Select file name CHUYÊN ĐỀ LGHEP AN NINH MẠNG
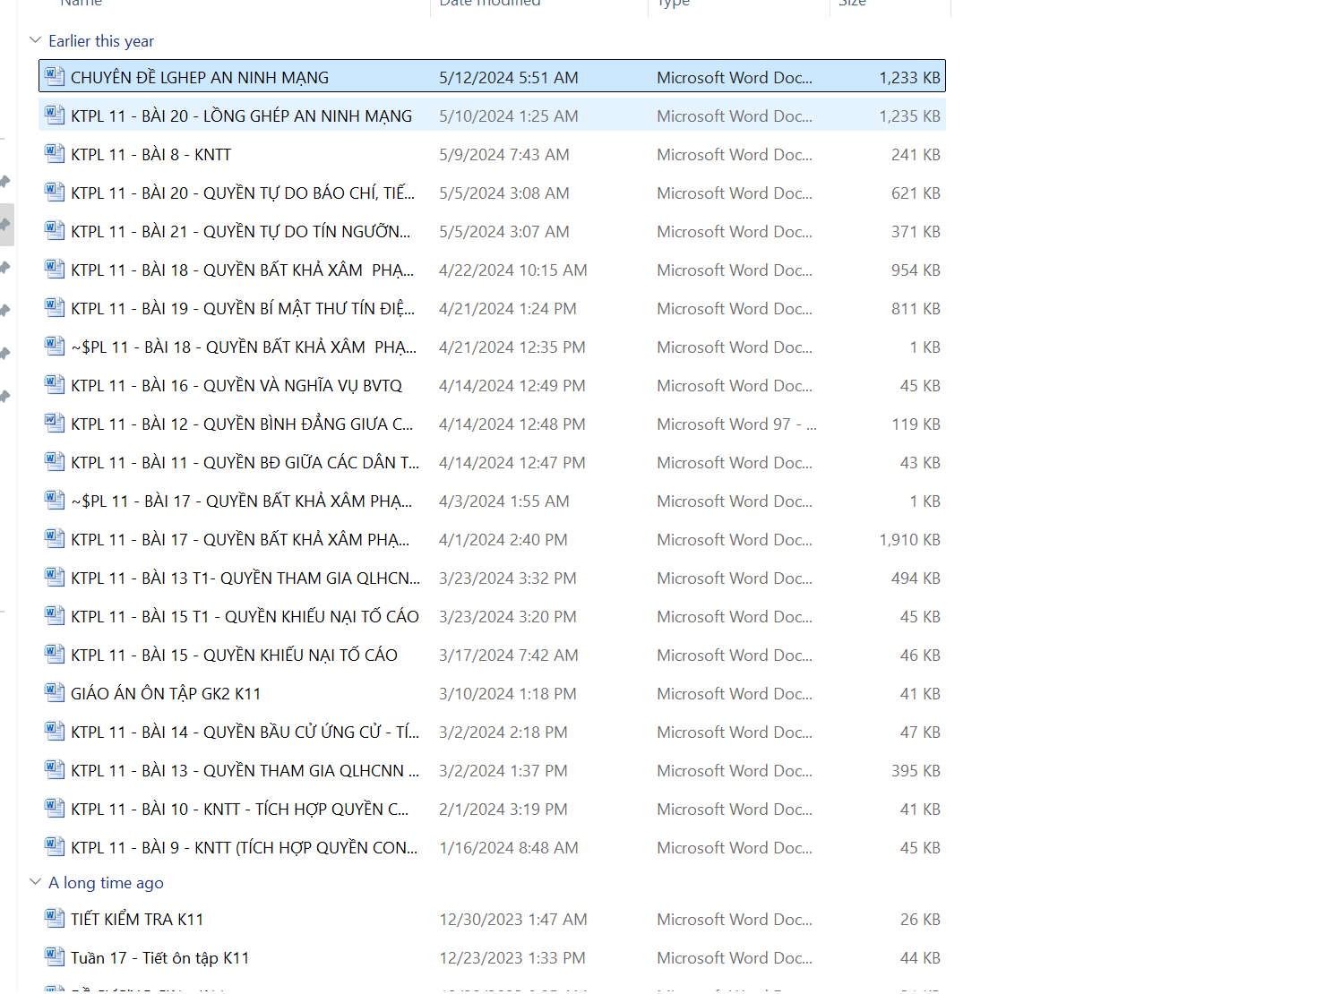The height and width of the screenshot is (994, 1333). 200,78
